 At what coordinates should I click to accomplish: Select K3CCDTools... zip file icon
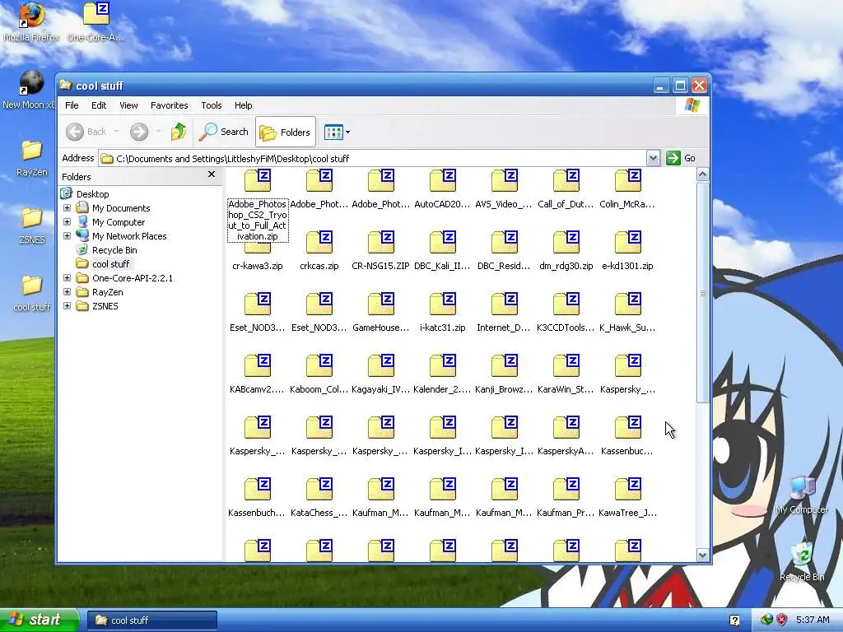pos(566,304)
